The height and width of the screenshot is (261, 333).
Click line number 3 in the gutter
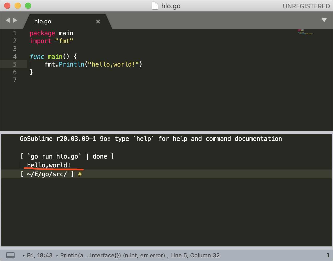[x=15, y=49]
